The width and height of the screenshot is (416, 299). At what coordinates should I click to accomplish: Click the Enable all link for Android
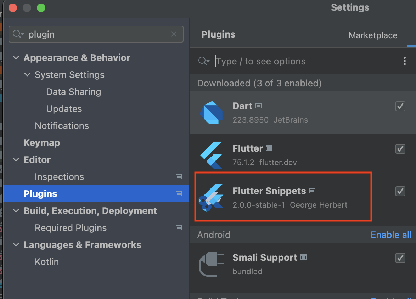point(391,235)
